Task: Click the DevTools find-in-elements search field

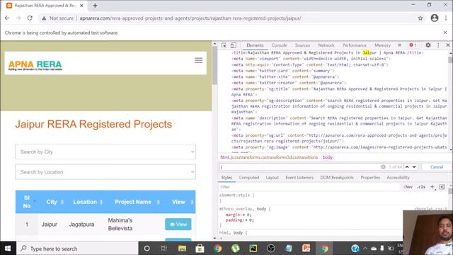Action: pos(300,167)
